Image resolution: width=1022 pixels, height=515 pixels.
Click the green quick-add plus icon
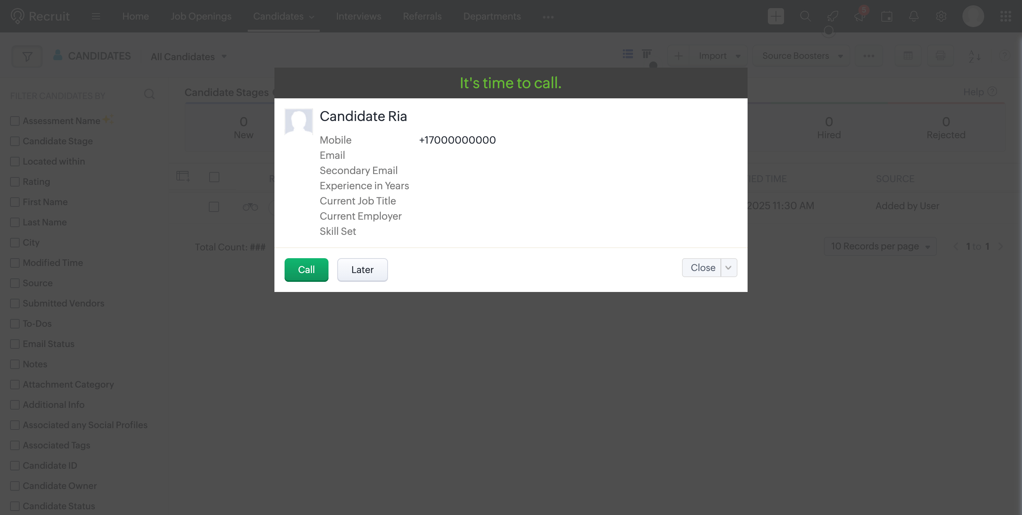[x=776, y=16]
